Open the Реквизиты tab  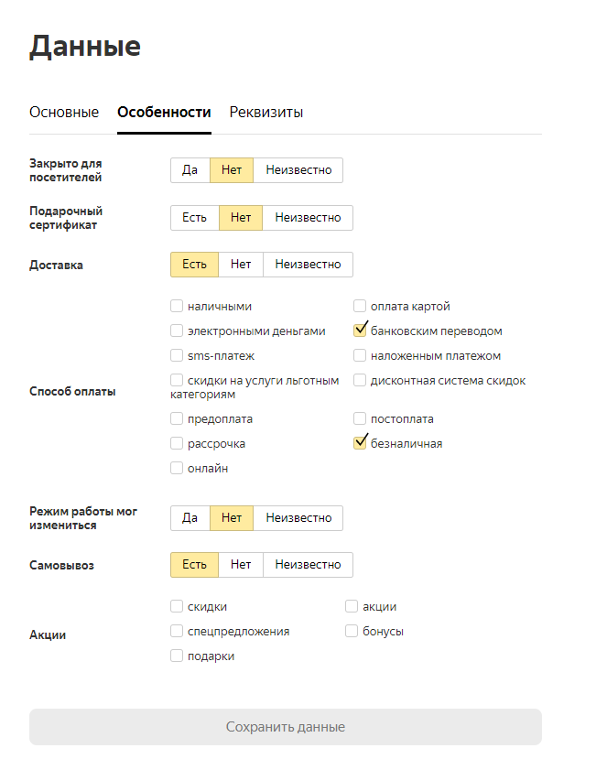click(265, 112)
